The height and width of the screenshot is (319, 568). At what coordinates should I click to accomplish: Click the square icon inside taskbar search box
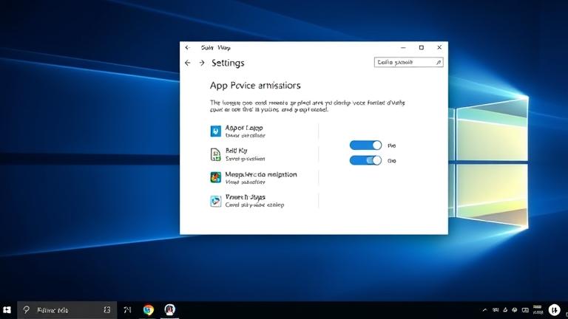(106, 310)
